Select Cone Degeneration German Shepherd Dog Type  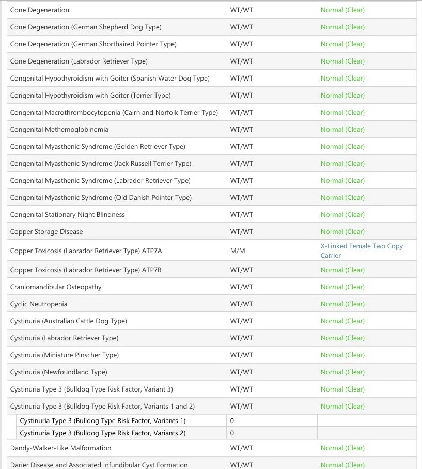point(86,27)
